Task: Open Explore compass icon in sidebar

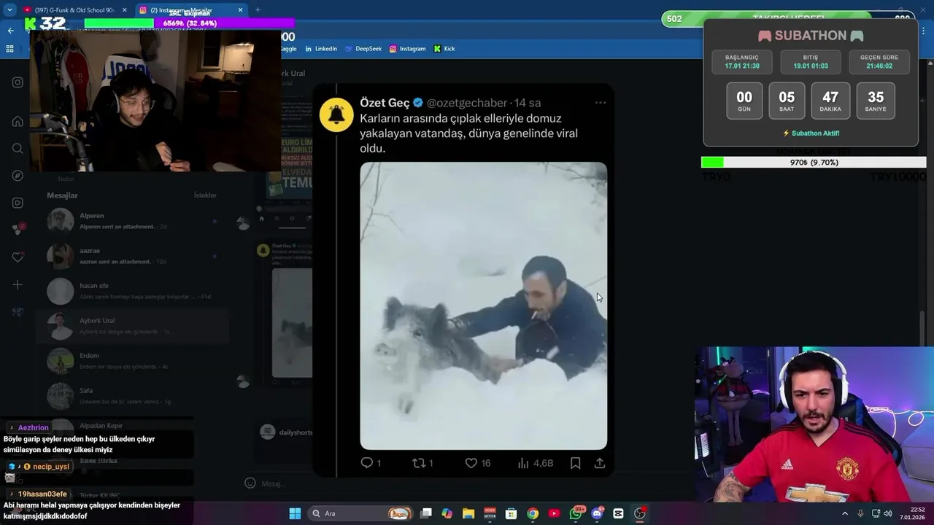Action: 18,176
